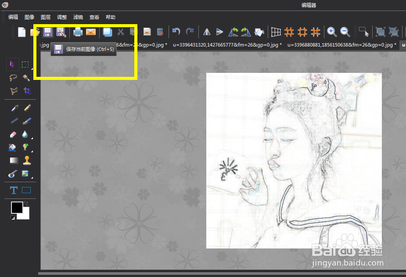
Task: Rotate image left with green arrow
Action: (x=234, y=32)
